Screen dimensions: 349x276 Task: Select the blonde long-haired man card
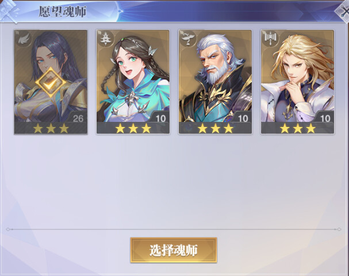(297, 82)
